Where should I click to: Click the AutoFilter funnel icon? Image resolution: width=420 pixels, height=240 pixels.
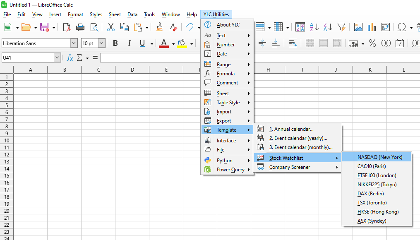[x=341, y=27]
